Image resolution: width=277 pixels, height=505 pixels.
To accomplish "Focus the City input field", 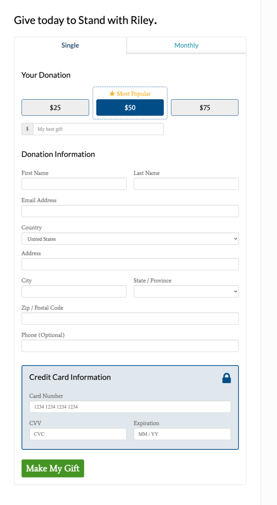I will pyautogui.click(x=74, y=291).
